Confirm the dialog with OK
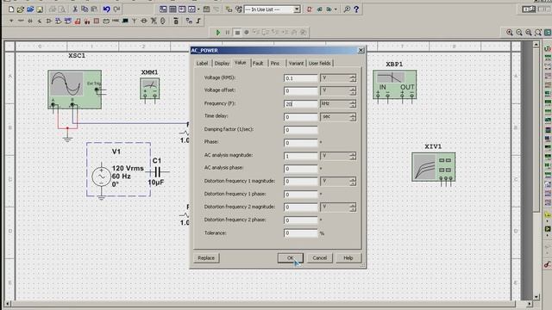This screenshot has width=552, height=310. (290, 257)
